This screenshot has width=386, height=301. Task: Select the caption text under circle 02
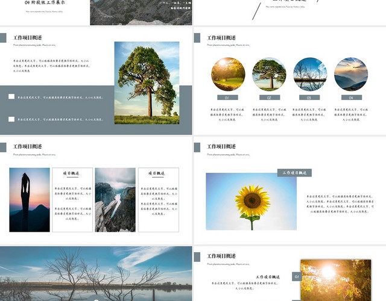269,114
